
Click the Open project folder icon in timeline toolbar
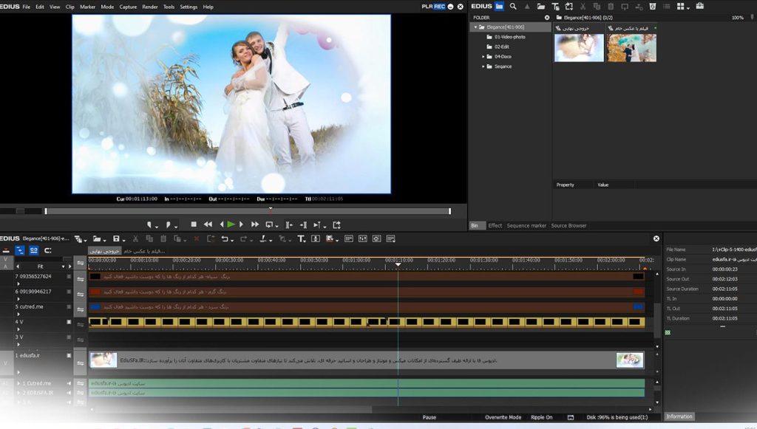(97, 238)
